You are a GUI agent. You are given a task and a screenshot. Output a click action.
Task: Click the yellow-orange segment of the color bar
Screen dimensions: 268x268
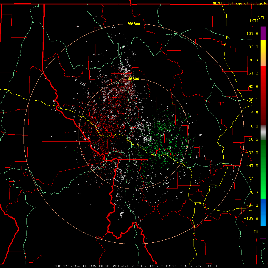pyautogui.click(x=263, y=53)
